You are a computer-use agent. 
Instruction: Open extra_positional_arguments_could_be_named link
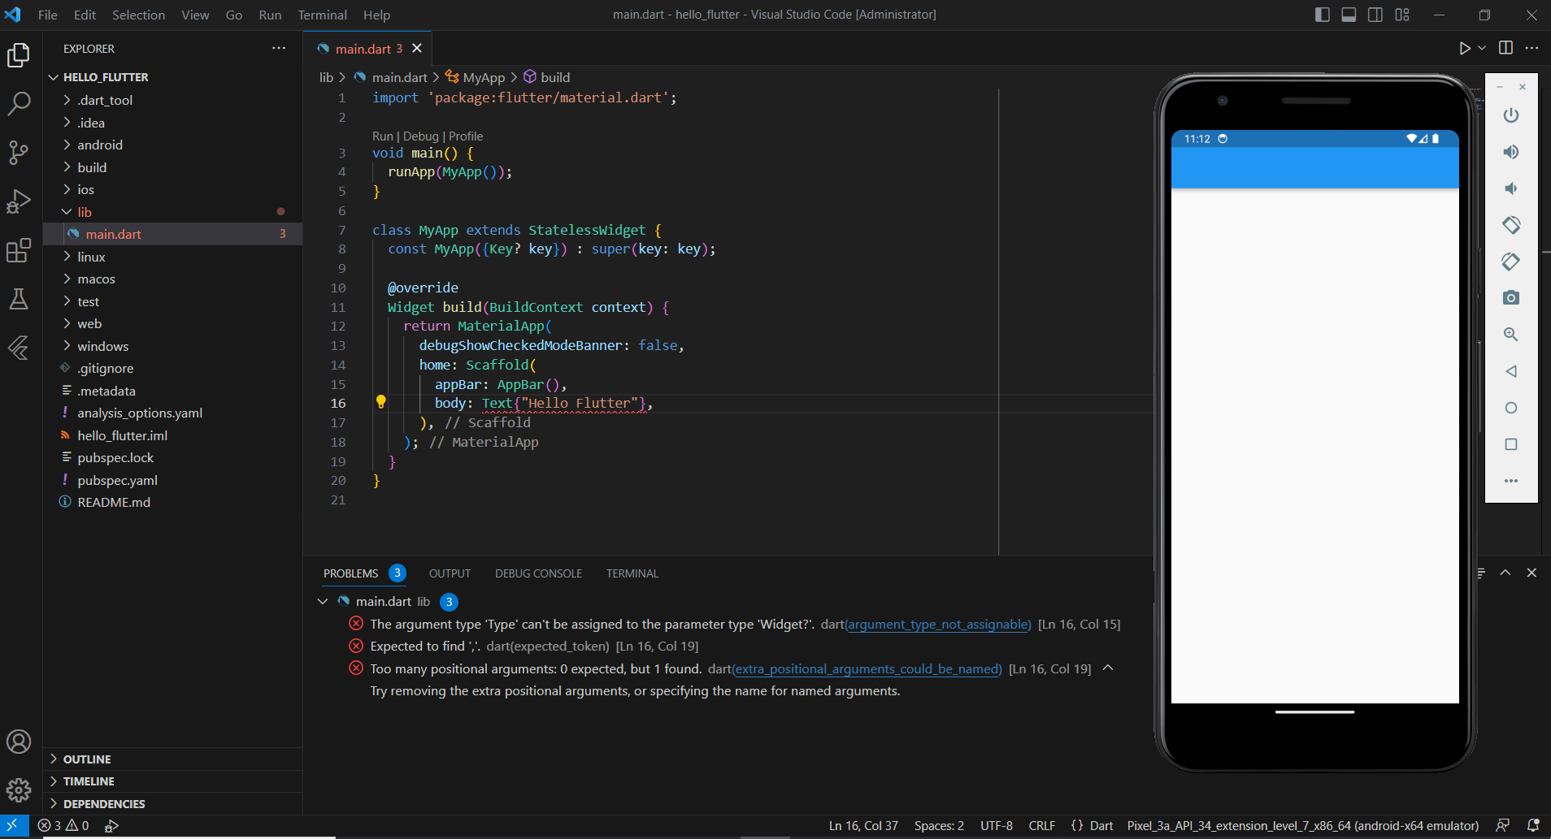pos(867,668)
